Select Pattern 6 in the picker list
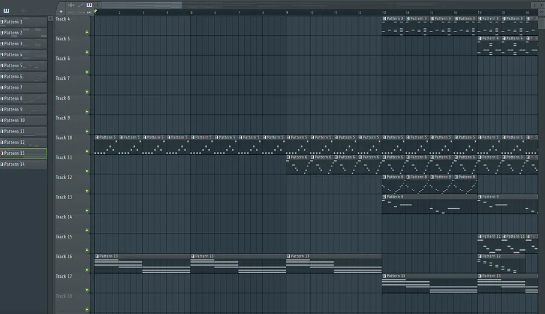Viewport: 545px width, 314px height. 23,76
